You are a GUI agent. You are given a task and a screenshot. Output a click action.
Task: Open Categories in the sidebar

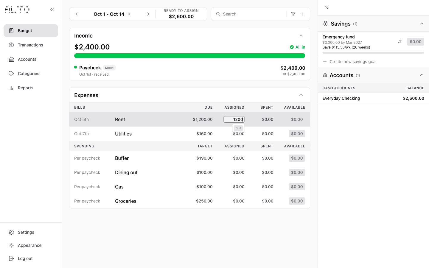tap(31, 74)
